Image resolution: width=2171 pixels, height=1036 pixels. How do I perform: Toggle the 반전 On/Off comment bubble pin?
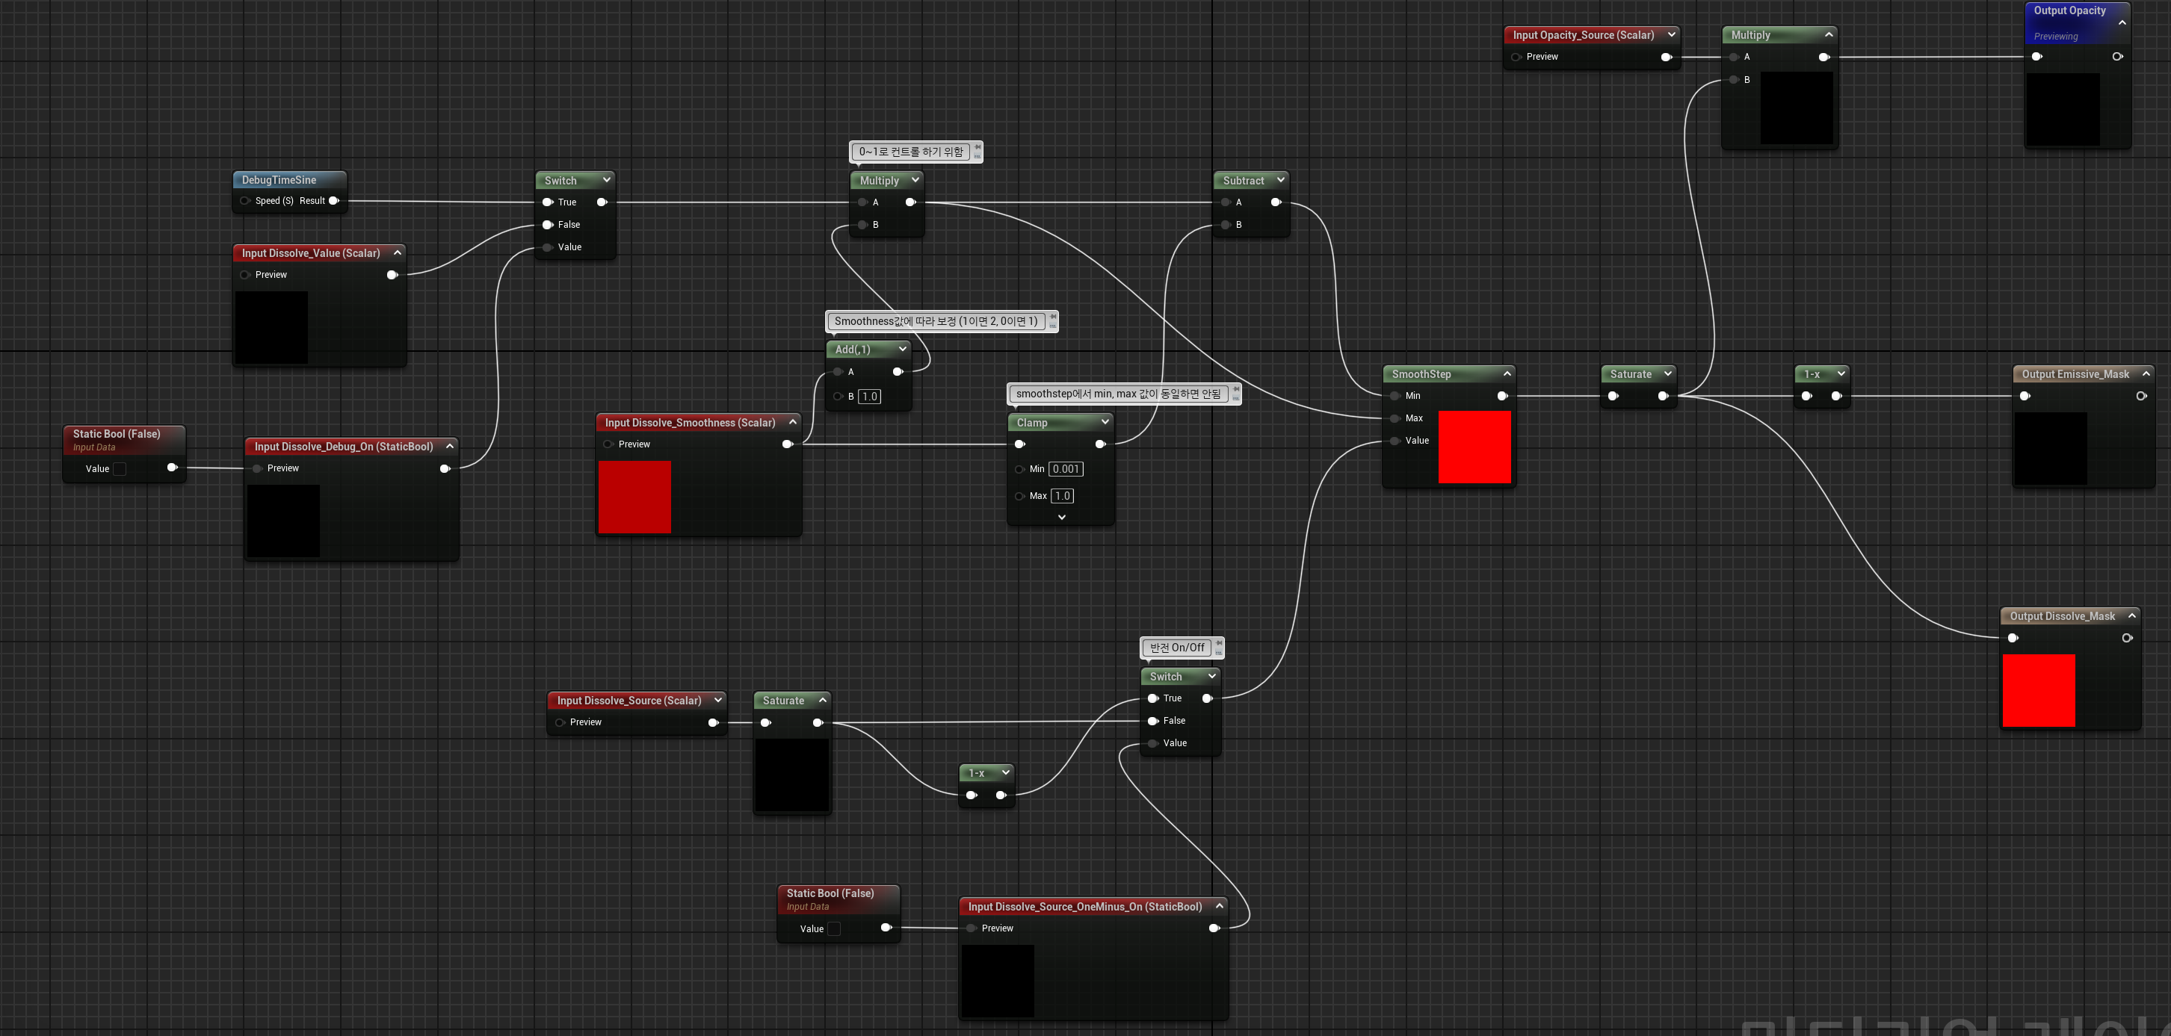tap(1219, 644)
